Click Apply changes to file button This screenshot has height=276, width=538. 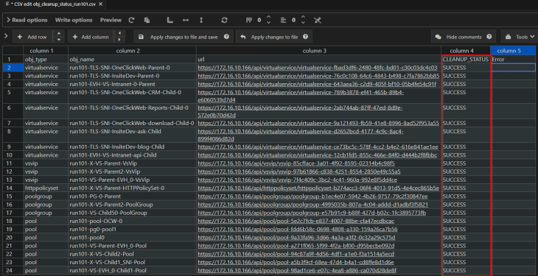point(274,37)
